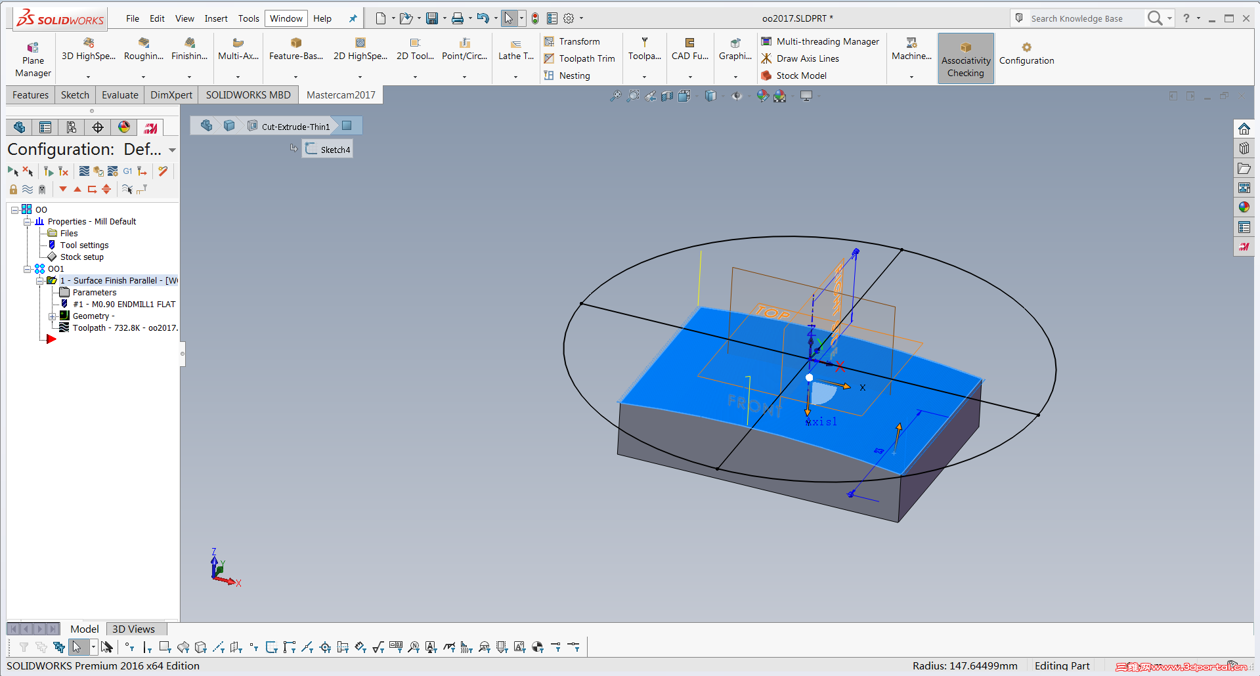Click the Toolpath Trim button

pyautogui.click(x=580, y=58)
